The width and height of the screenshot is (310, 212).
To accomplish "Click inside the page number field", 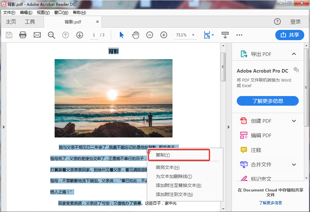I will [94, 35].
